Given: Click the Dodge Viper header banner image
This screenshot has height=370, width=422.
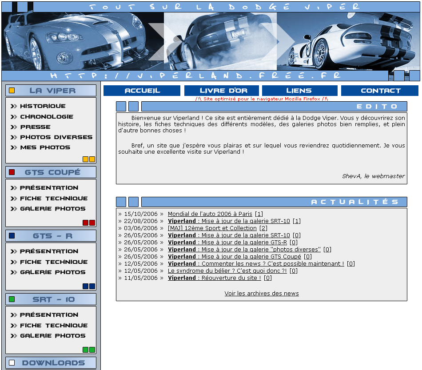Looking at the screenshot, I should point(211,41).
